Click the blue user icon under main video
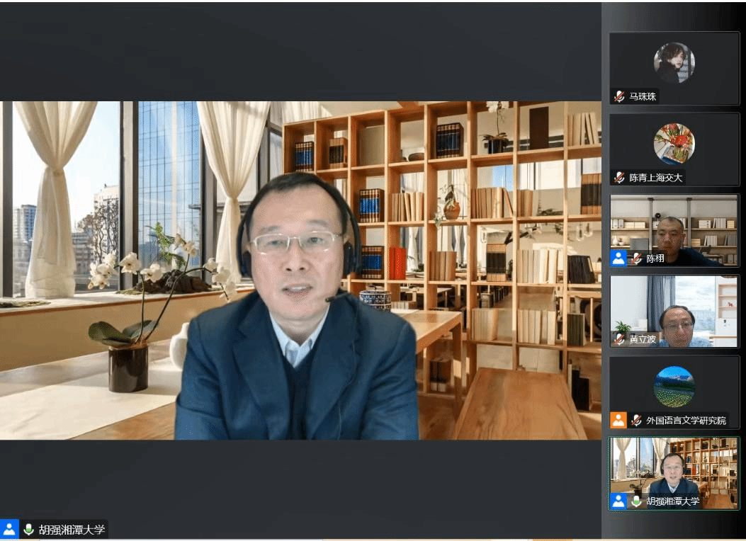The image size is (746, 541). (10, 529)
